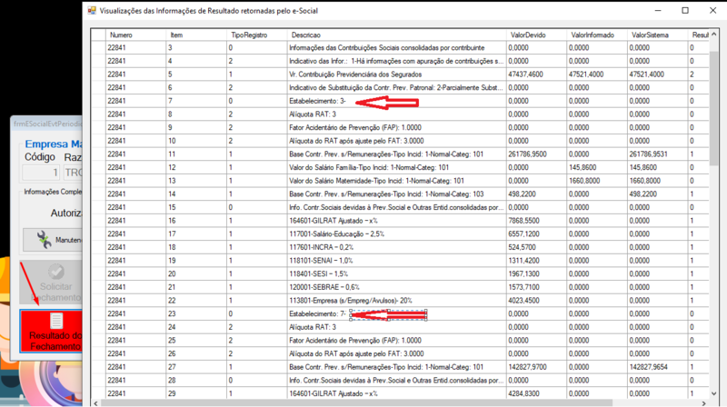Click the document icon on the Resultado do Fechamento button
Screen dimensions: 727x407
pyautogui.click(x=56, y=321)
